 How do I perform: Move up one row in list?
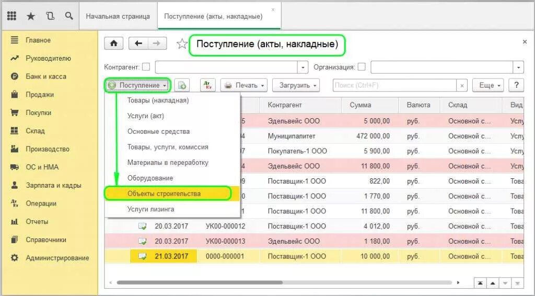point(493,283)
